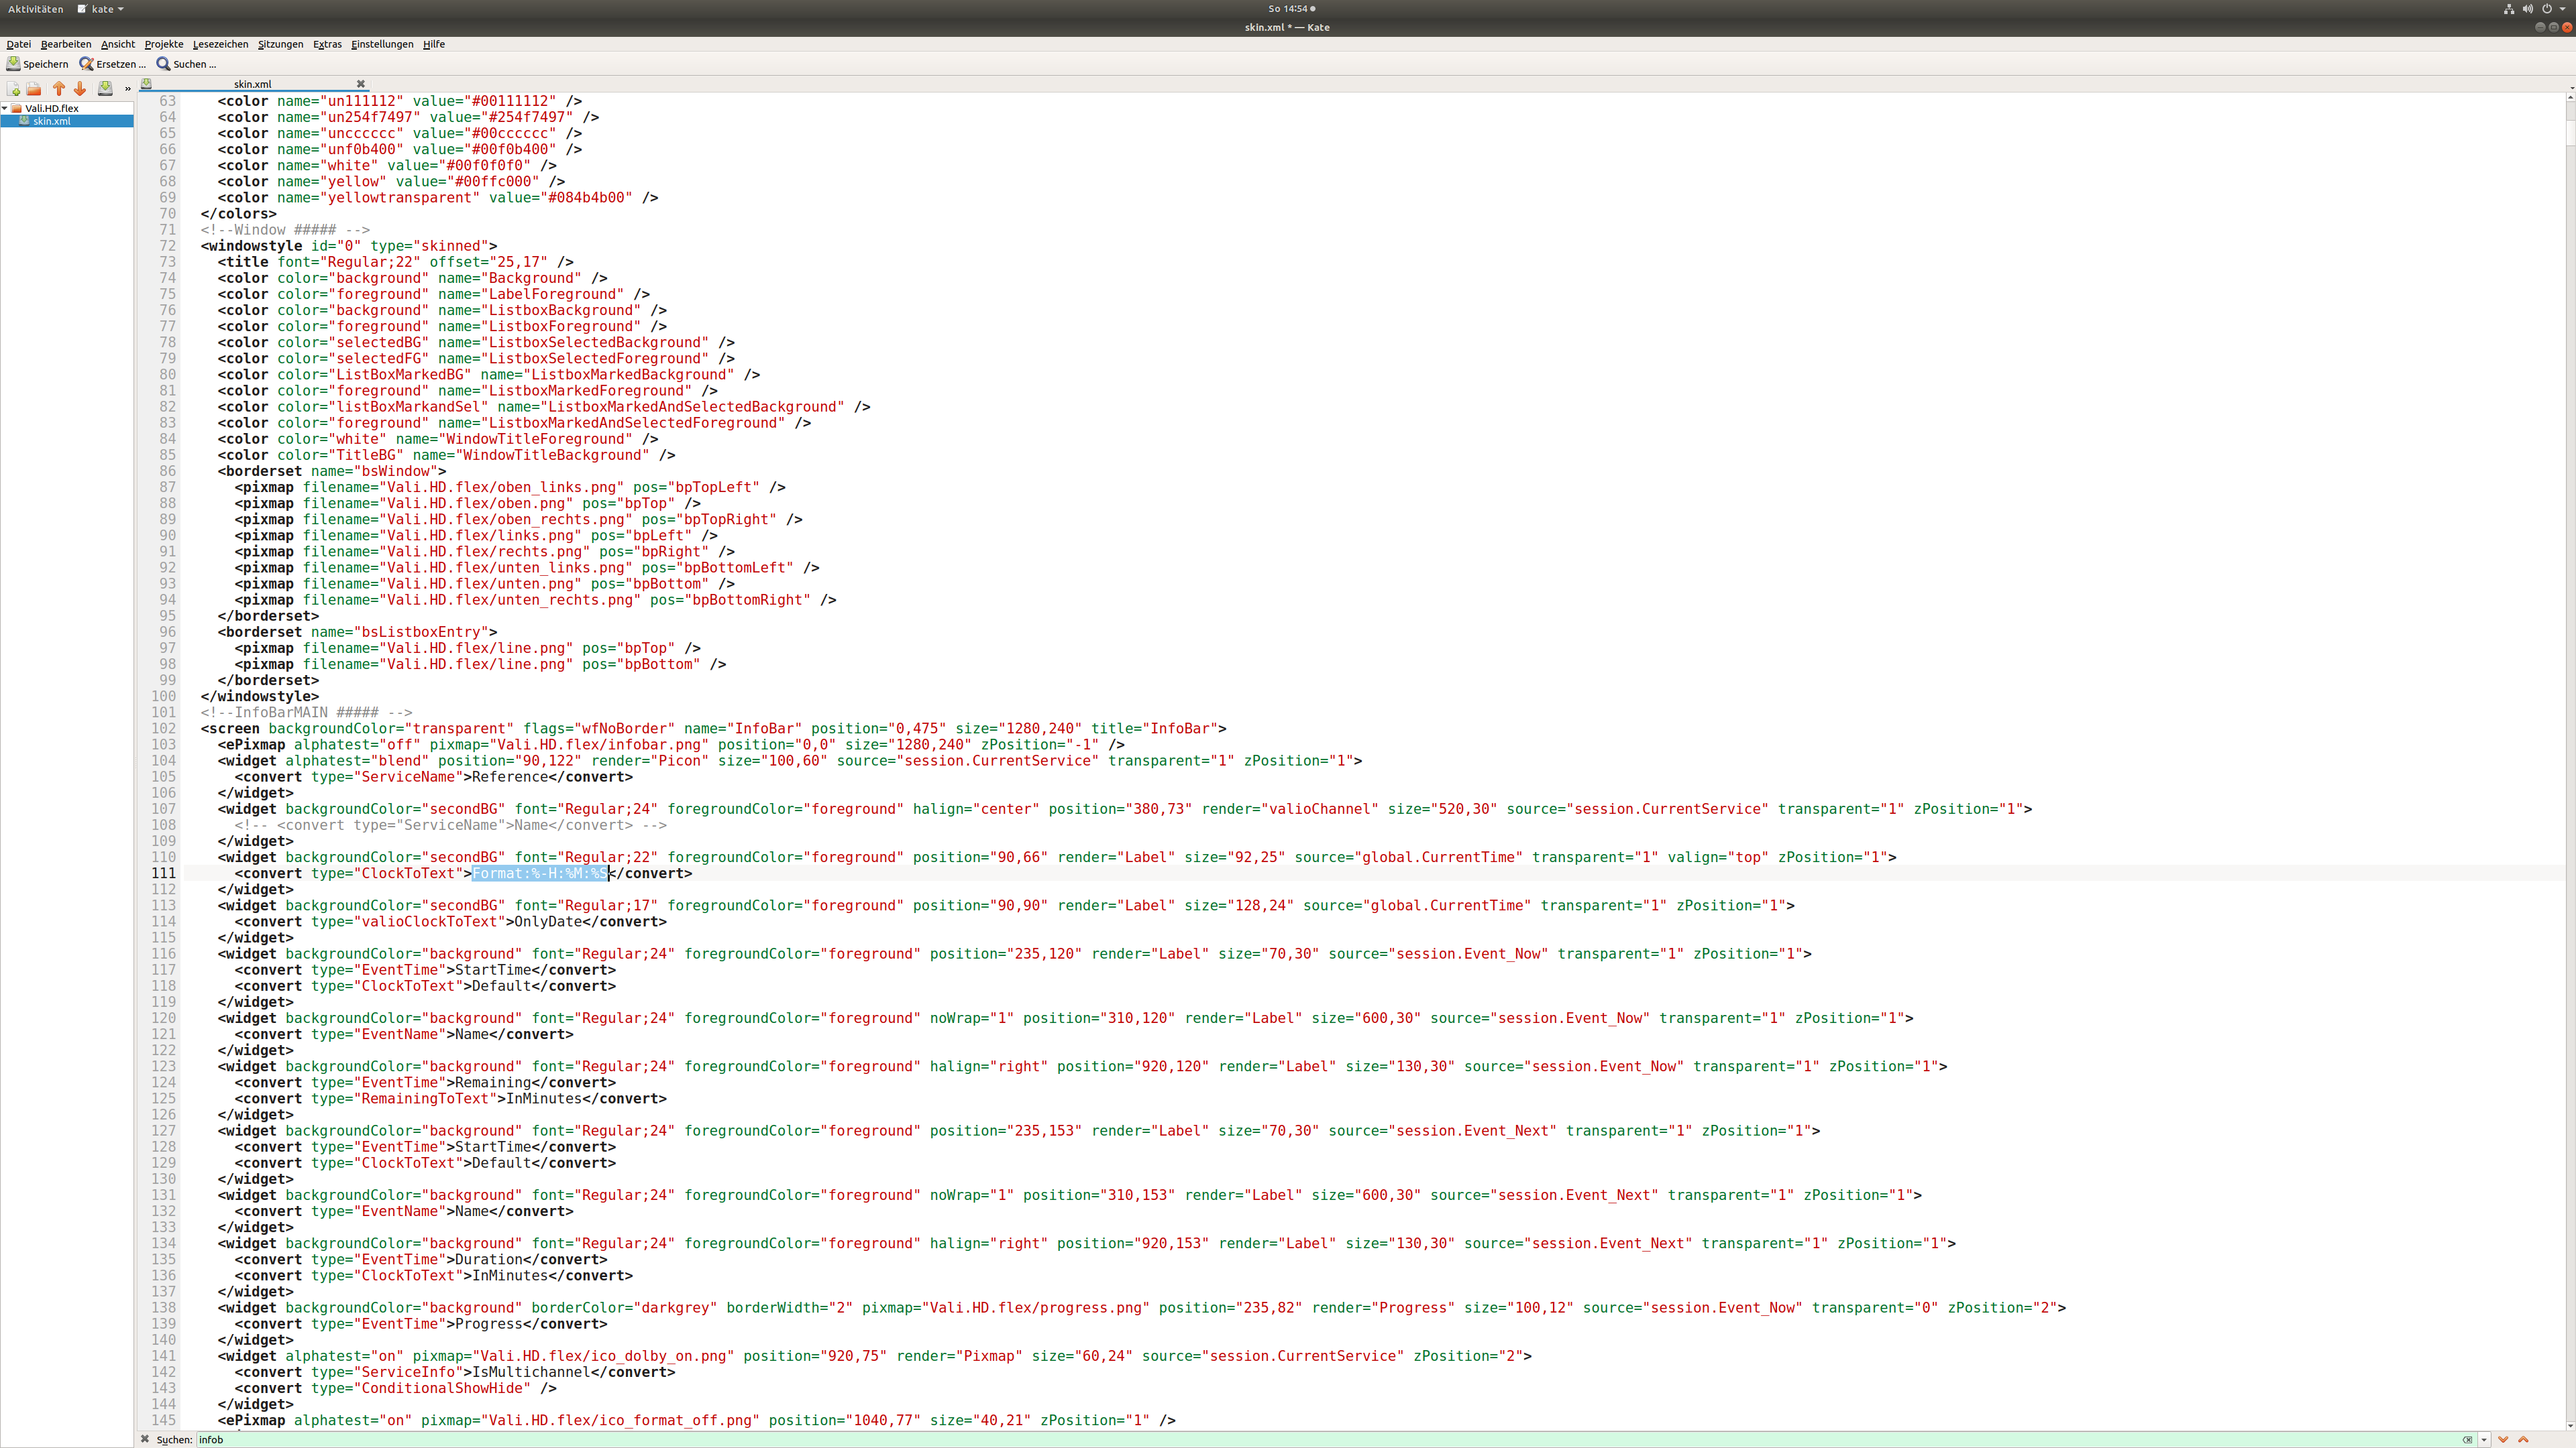Open the Einstellungen menu
The image size is (2576, 1448).
(382, 44)
